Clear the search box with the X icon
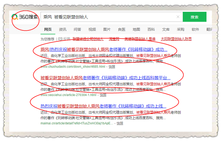Viewport: 222px width, 143px height. [x=178, y=17]
